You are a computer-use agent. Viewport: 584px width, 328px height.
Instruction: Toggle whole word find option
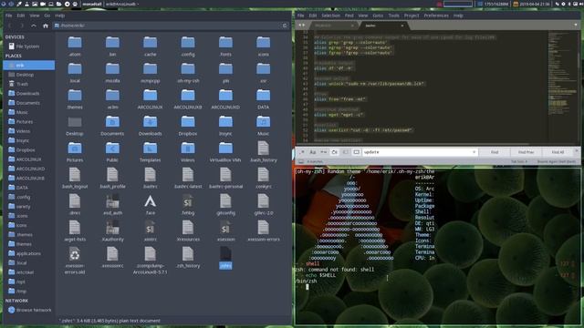[x=323, y=152]
